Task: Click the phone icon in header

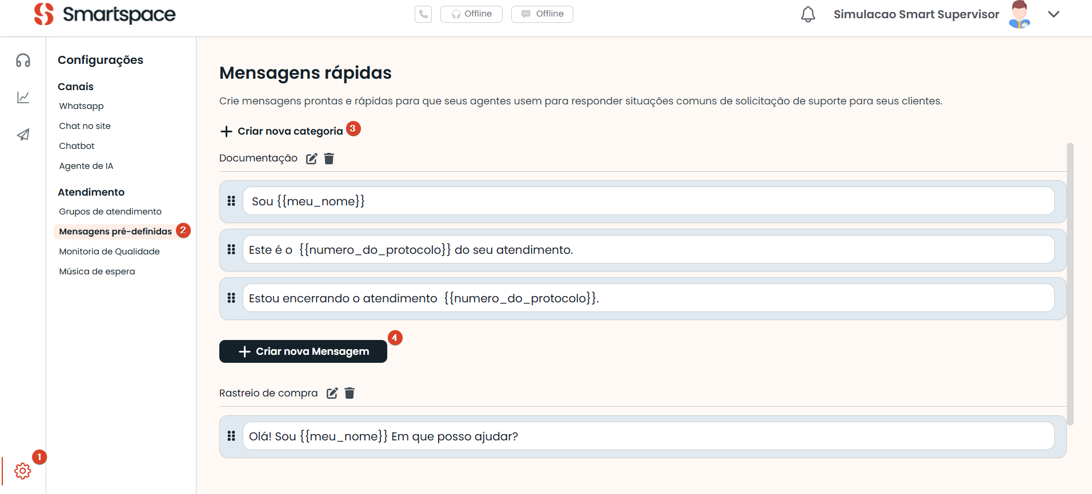Action: pyautogui.click(x=423, y=14)
